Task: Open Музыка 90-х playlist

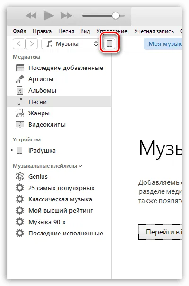Action: (x=47, y=222)
